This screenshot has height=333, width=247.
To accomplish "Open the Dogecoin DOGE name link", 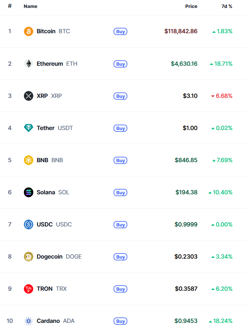I will tap(59, 257).
